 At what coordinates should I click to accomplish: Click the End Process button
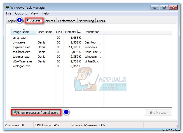pyautogui.click(x=158, y=113)
